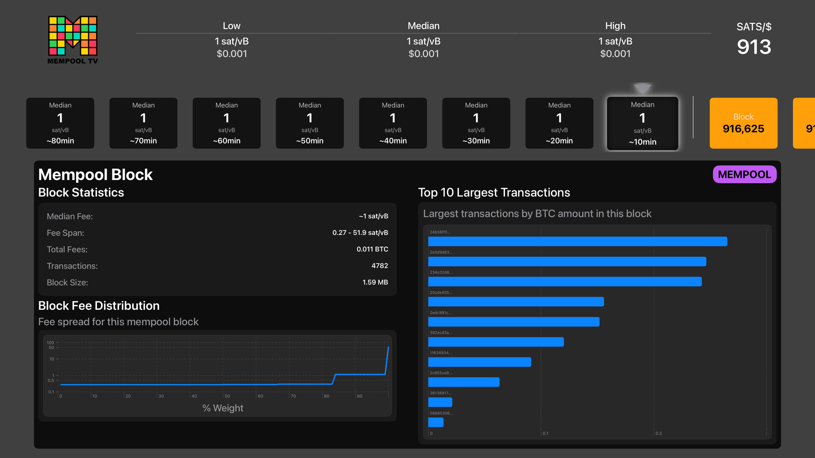This screenshot has width=815, height=458.
Task: Click the 08685306 transaction bar
Action: point(436,423)
